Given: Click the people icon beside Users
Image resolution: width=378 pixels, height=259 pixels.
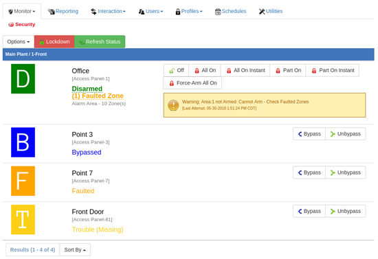Looking at the screenshot, I should [x=142, y=12].
